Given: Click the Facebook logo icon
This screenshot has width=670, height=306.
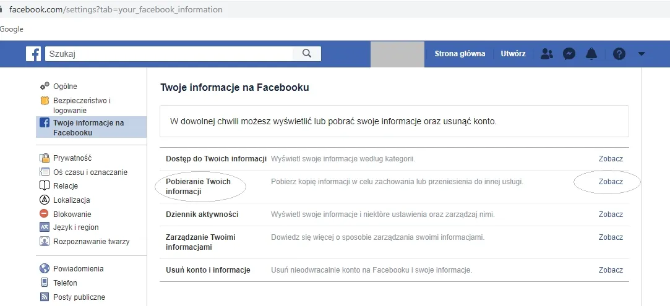Looking at the screenshot, I should point(33,54).
